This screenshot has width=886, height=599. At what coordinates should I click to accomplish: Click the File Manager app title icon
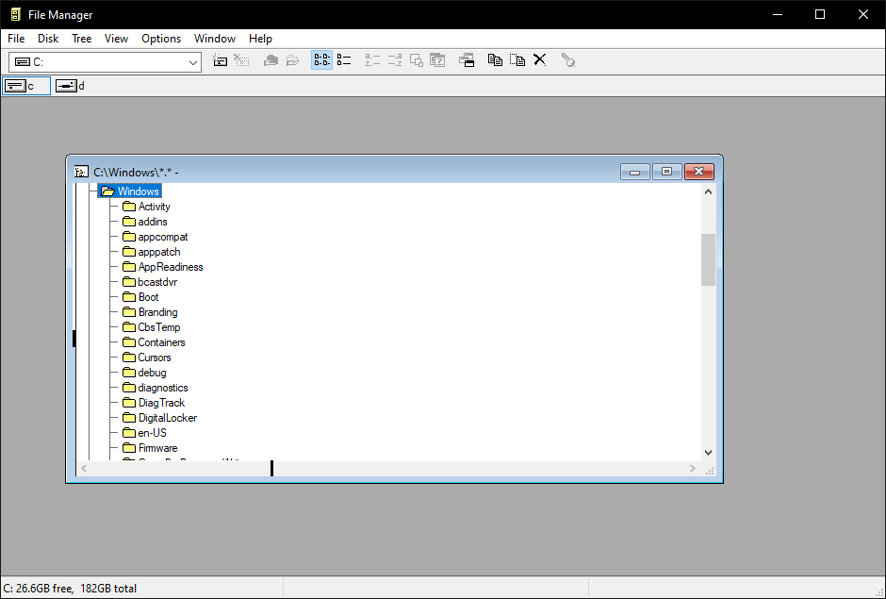point(16,15)
